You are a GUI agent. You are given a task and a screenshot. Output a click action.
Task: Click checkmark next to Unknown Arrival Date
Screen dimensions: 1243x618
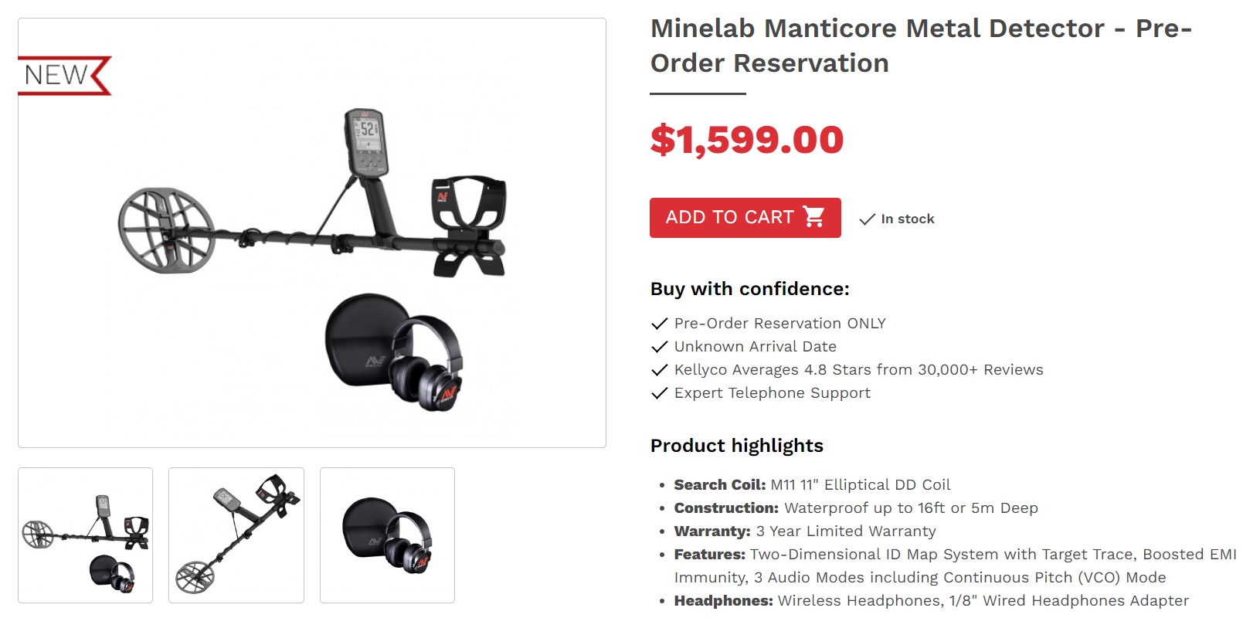pos(659,347)
